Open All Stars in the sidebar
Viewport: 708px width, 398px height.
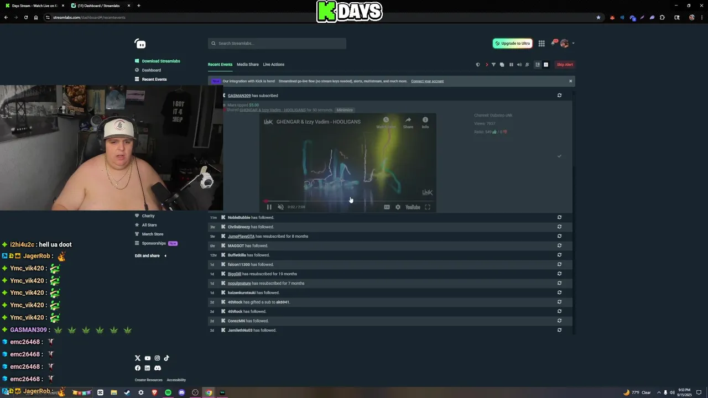coord(146,225)
